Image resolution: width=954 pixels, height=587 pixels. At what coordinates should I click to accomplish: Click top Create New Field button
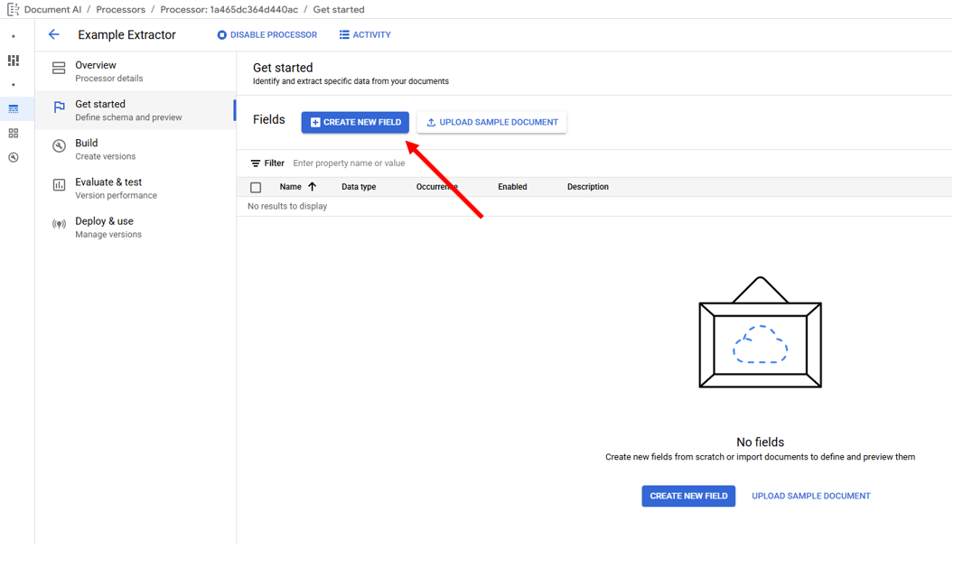click(x=355, y=123)
